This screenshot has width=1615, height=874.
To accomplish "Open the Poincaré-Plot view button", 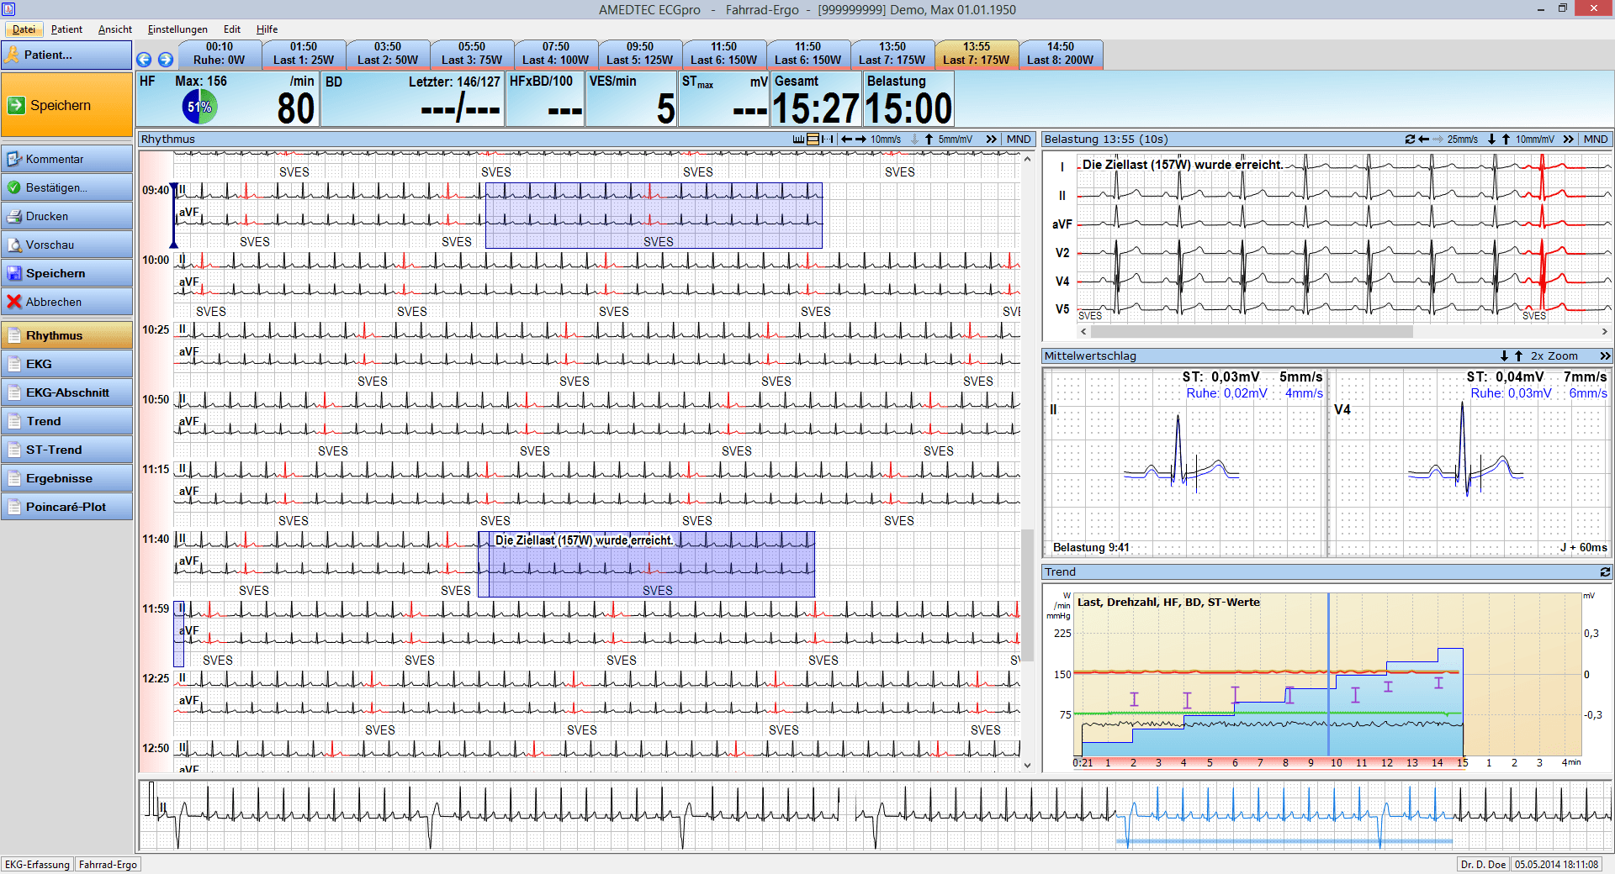I will coord(67,507).
